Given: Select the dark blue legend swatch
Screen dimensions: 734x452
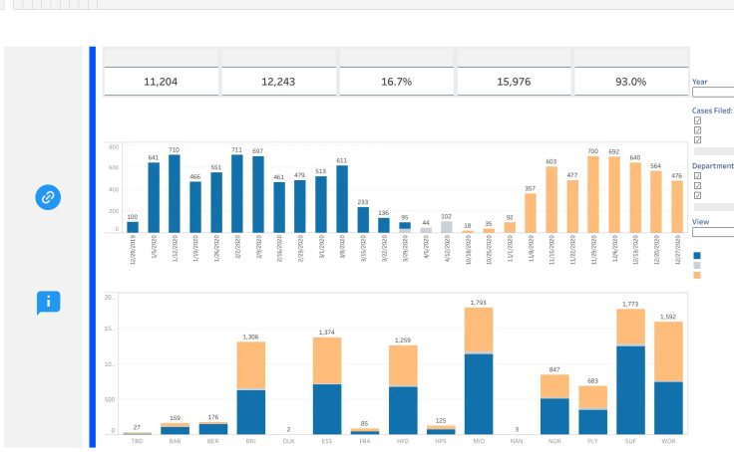Looking at the screenshot, I should tap(697, 256).
